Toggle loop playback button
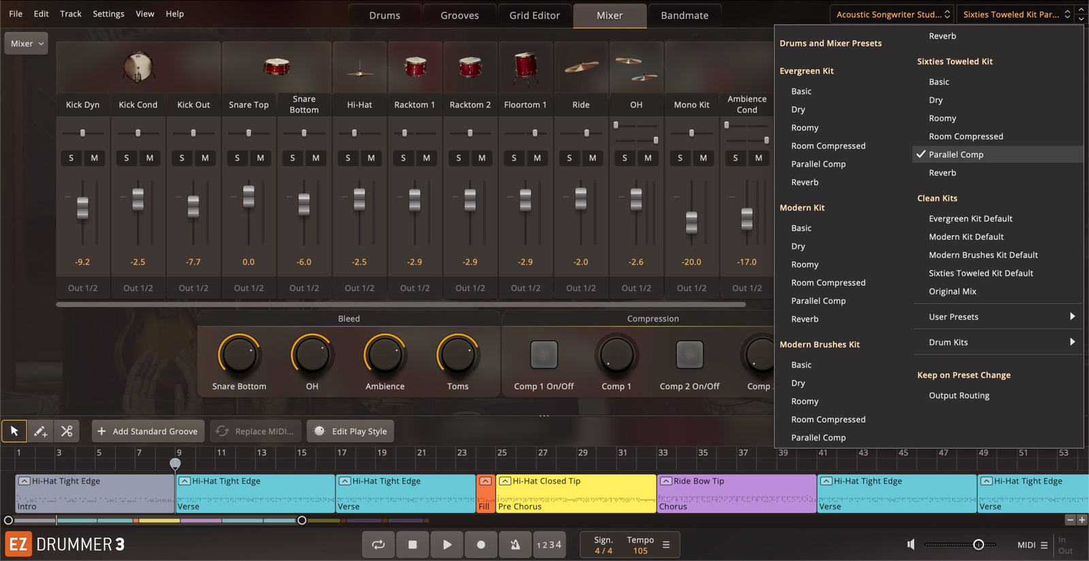1089x561 pixels. click(378, 545)
